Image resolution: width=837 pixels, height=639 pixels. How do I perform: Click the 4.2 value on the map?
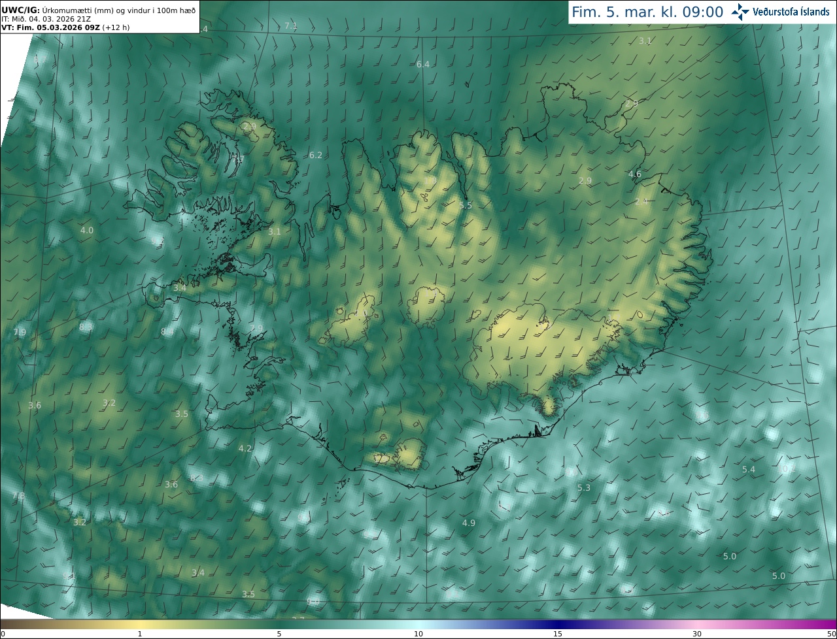point(245,448)
